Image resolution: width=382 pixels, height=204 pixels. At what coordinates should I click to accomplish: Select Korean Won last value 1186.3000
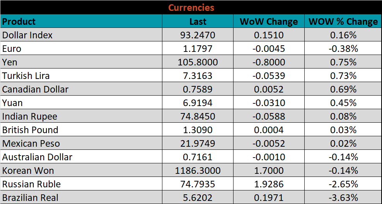(198, 171)
